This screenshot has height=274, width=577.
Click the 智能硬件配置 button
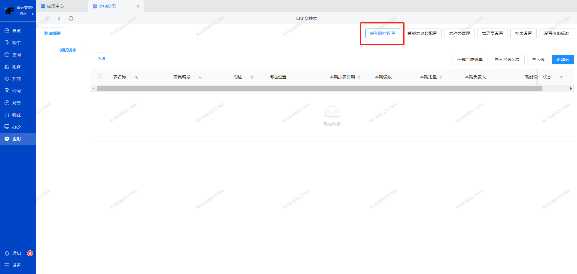[x=383, y=33]
